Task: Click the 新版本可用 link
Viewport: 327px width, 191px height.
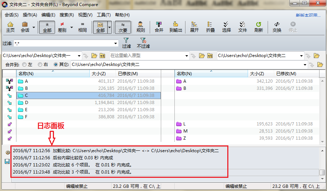Action: click(x=308, y=15)
